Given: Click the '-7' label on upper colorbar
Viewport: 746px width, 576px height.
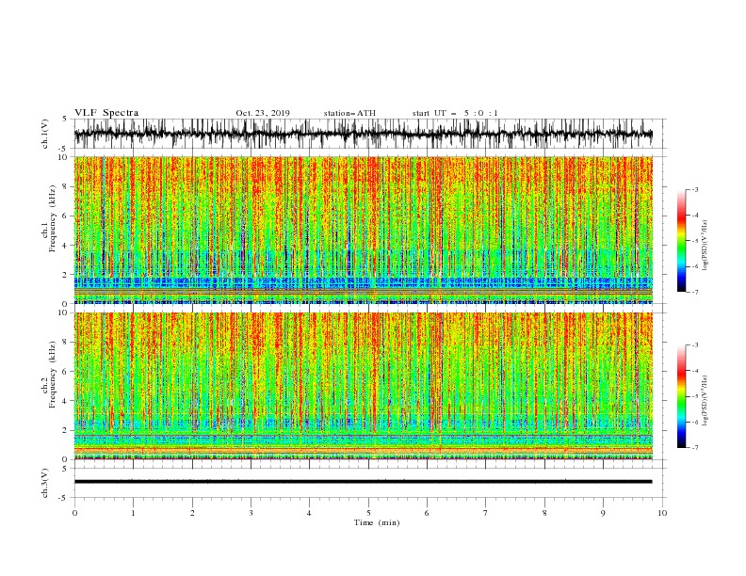Looking at the screenshot, I should point(694,292).
